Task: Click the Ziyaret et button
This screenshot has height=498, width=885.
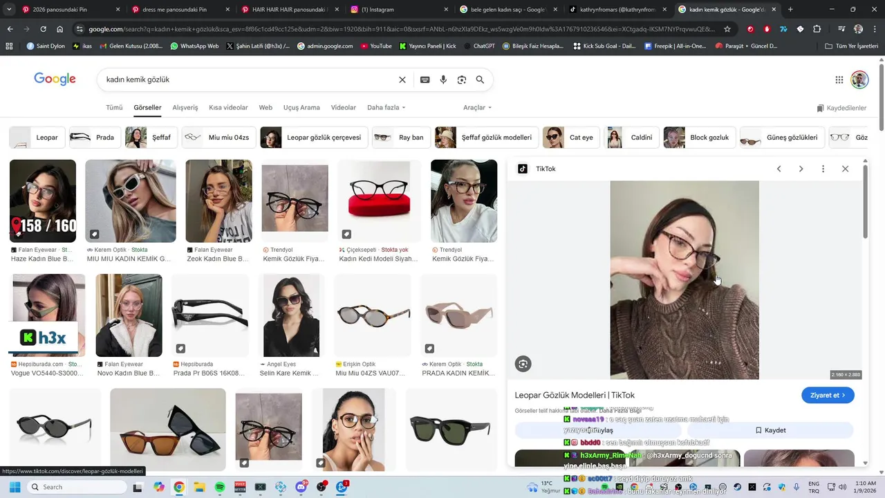Action: coord(828,395)
